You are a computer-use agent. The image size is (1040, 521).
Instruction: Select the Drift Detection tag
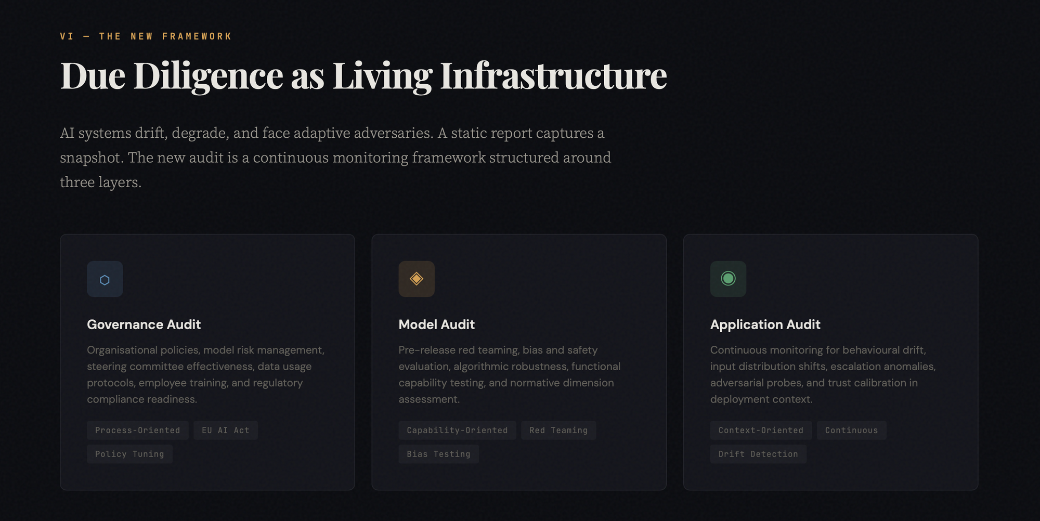[x=758, y=454]
